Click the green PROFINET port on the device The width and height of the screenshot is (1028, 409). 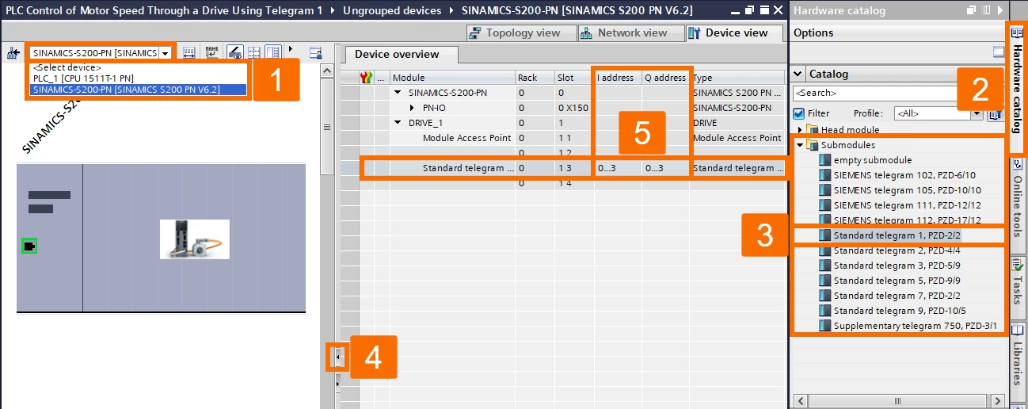[29, 247]
